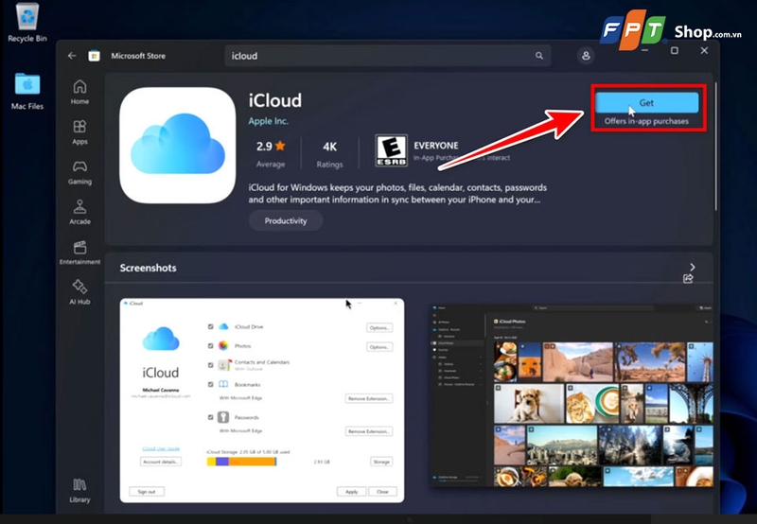Screen dimensions: 757x524
Task: Click the EVERYONE rating label
Action: pyautogui.click(x=436, y=146)
